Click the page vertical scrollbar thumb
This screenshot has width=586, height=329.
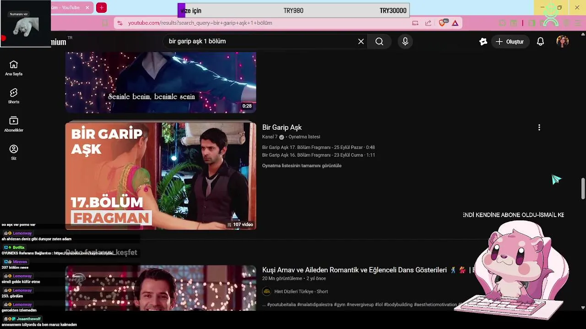pos(583,189)
